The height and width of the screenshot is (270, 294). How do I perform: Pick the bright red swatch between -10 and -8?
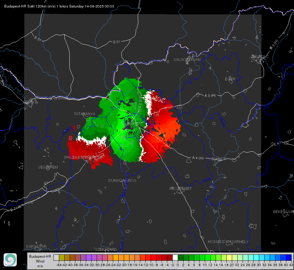(153, 257)
